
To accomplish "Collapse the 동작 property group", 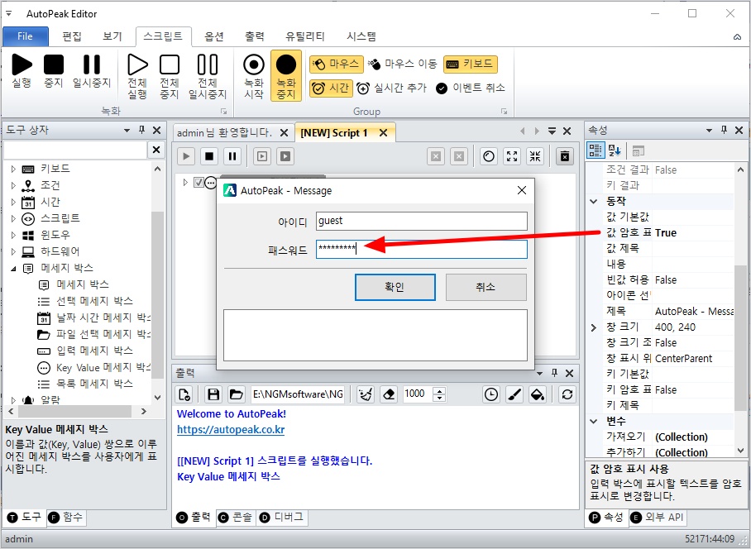I will (x=593, y=202).
